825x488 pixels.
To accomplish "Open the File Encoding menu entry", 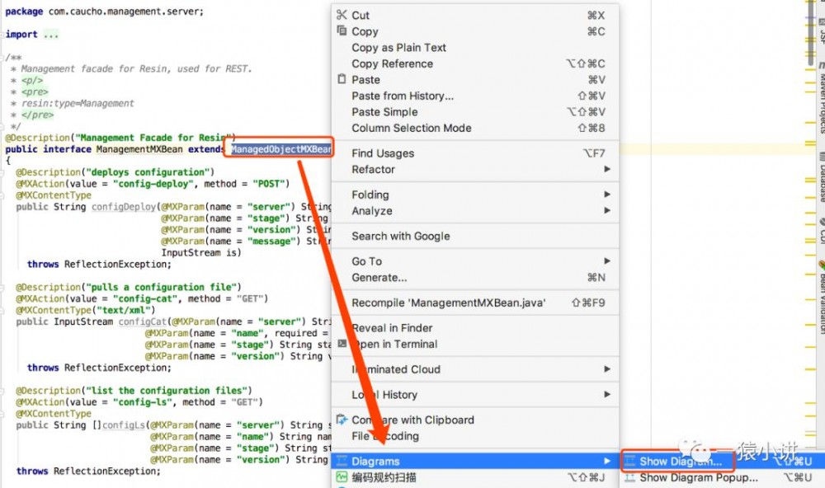I will tap(385, 436).
